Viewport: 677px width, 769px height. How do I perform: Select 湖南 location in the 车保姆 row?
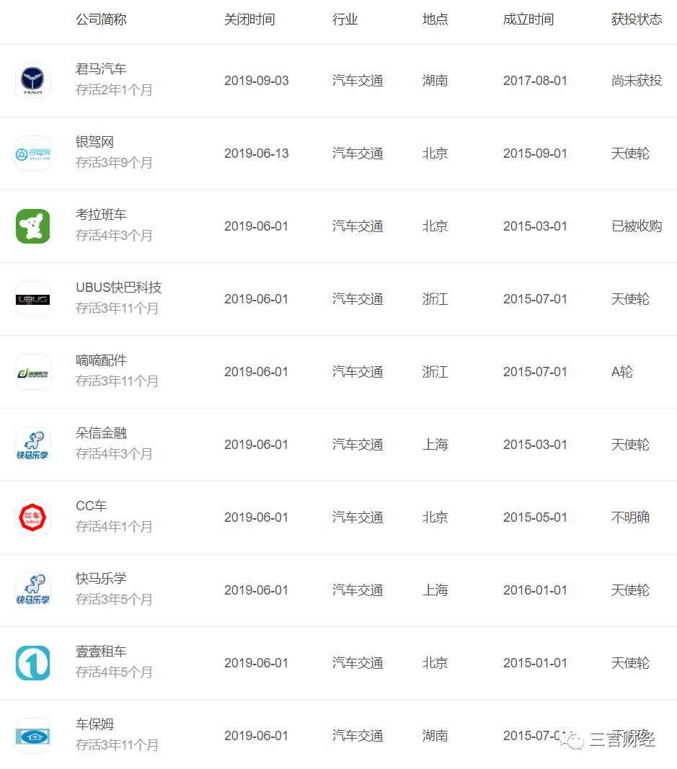point(435,736)
